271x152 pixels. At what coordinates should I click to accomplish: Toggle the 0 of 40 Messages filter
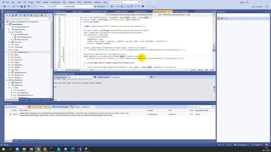pyautogui.click(x=61, y=107)
